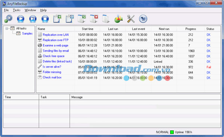
Task: Click OK status of Folder mirroring row
Action: [x=209, y=72]
